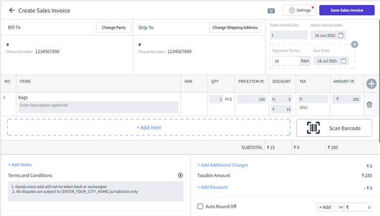This screenshot has width=380, height=216.
Task: Delete the bags item row
Action: pos(369,104)
